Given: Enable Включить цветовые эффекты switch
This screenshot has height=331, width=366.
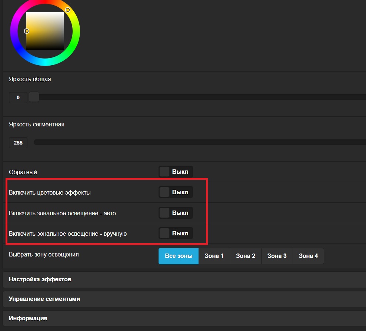Looking at the screenshot, I should (x=176, y=192).
